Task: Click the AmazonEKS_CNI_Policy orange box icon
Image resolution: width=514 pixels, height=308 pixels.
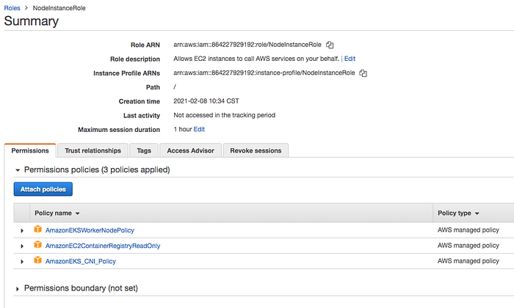Action: point(37,260)
